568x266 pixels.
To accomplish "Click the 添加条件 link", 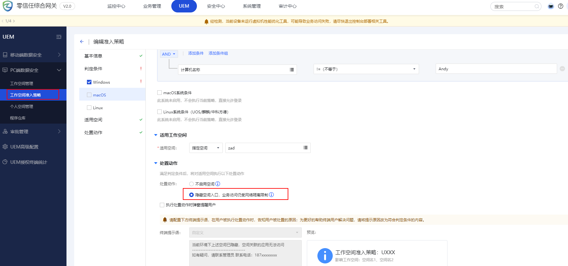I will tap(196, 53).
